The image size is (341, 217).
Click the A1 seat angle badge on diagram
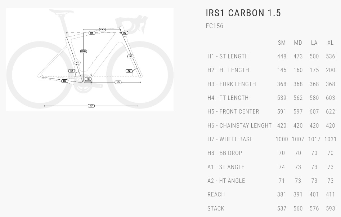[72, 71]
